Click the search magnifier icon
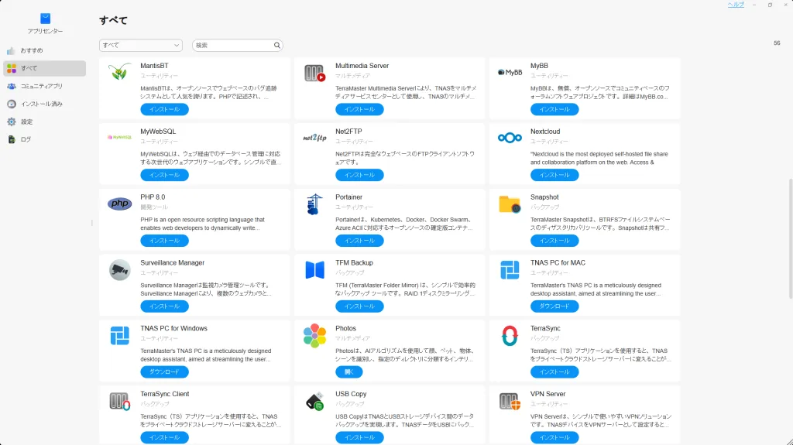Viewport: 793px width, 445px height. point(277,45)
